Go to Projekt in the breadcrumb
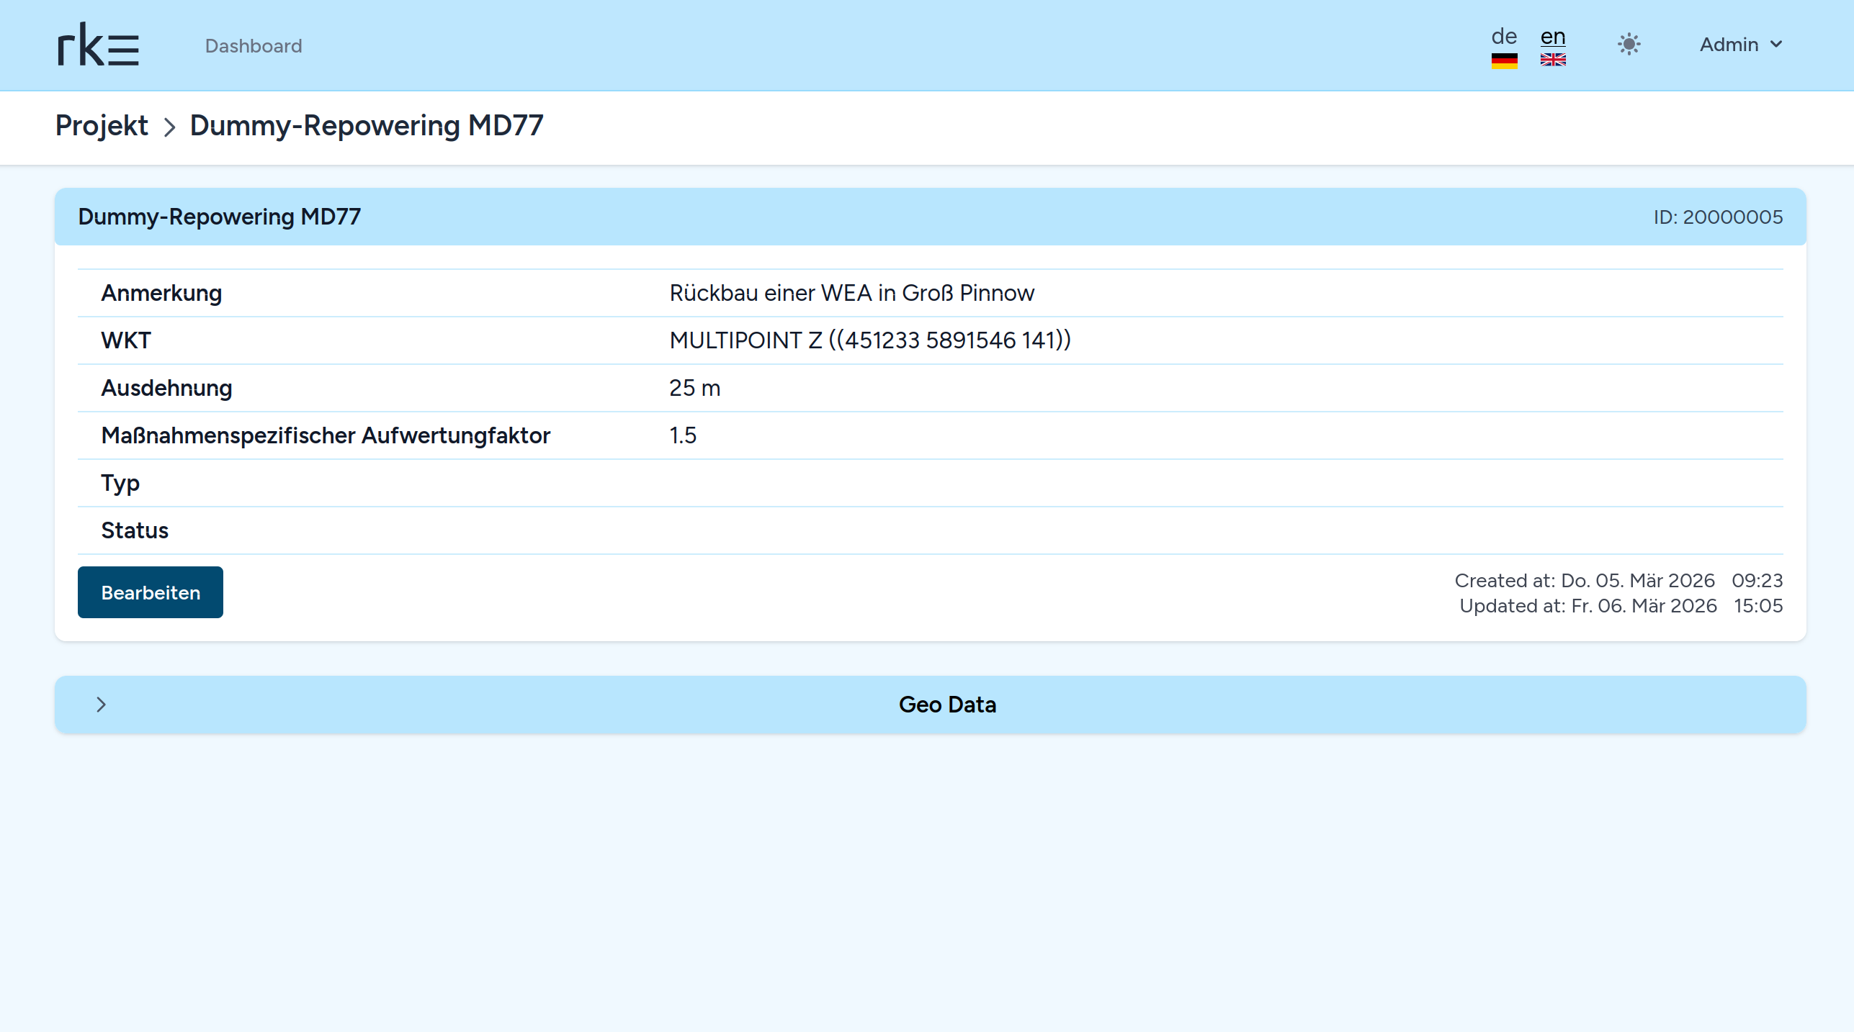This screenshot has height=1032, width=1854. coord(102,126)
